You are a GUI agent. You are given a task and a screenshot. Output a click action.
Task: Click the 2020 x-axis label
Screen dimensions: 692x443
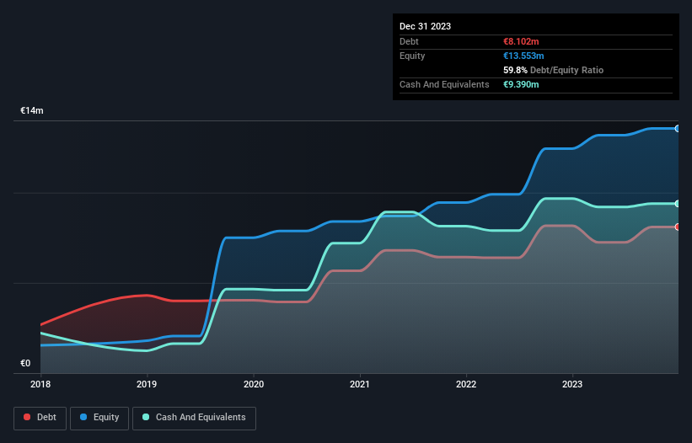coord(254,384)
